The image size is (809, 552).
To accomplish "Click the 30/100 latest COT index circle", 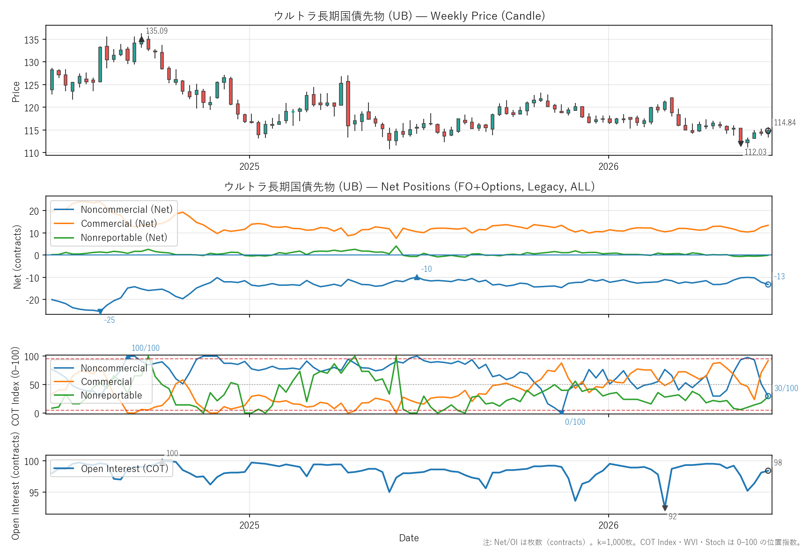I will click(768, 396).
